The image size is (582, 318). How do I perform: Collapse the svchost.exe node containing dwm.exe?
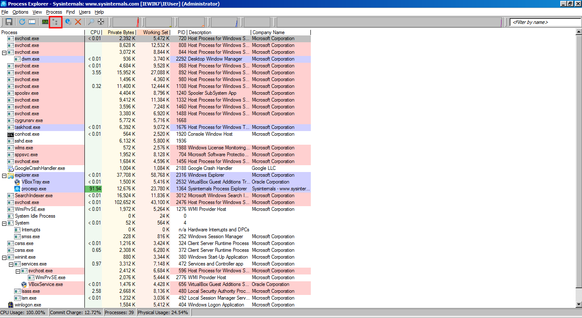4,53
